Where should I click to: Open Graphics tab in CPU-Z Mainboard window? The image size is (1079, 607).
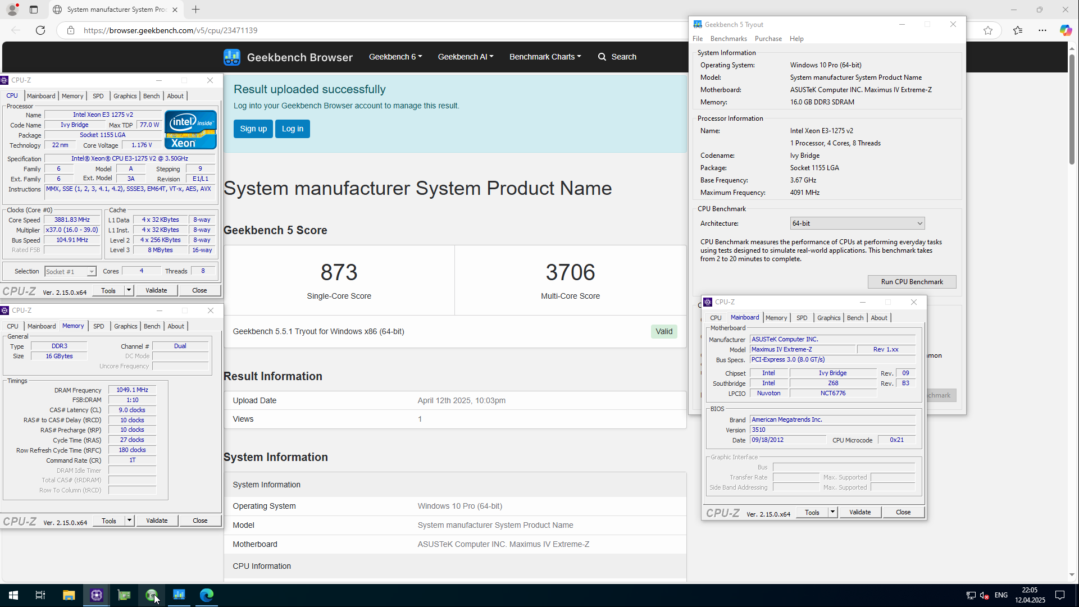coord(828,318)
